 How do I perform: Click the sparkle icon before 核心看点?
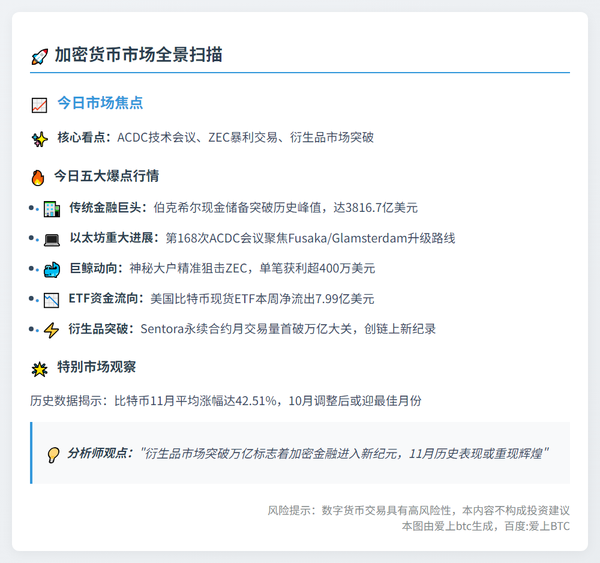[40, 137]
